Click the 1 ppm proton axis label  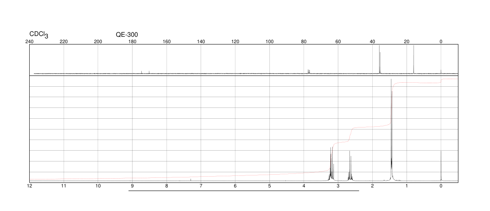[x=407, y=186]
